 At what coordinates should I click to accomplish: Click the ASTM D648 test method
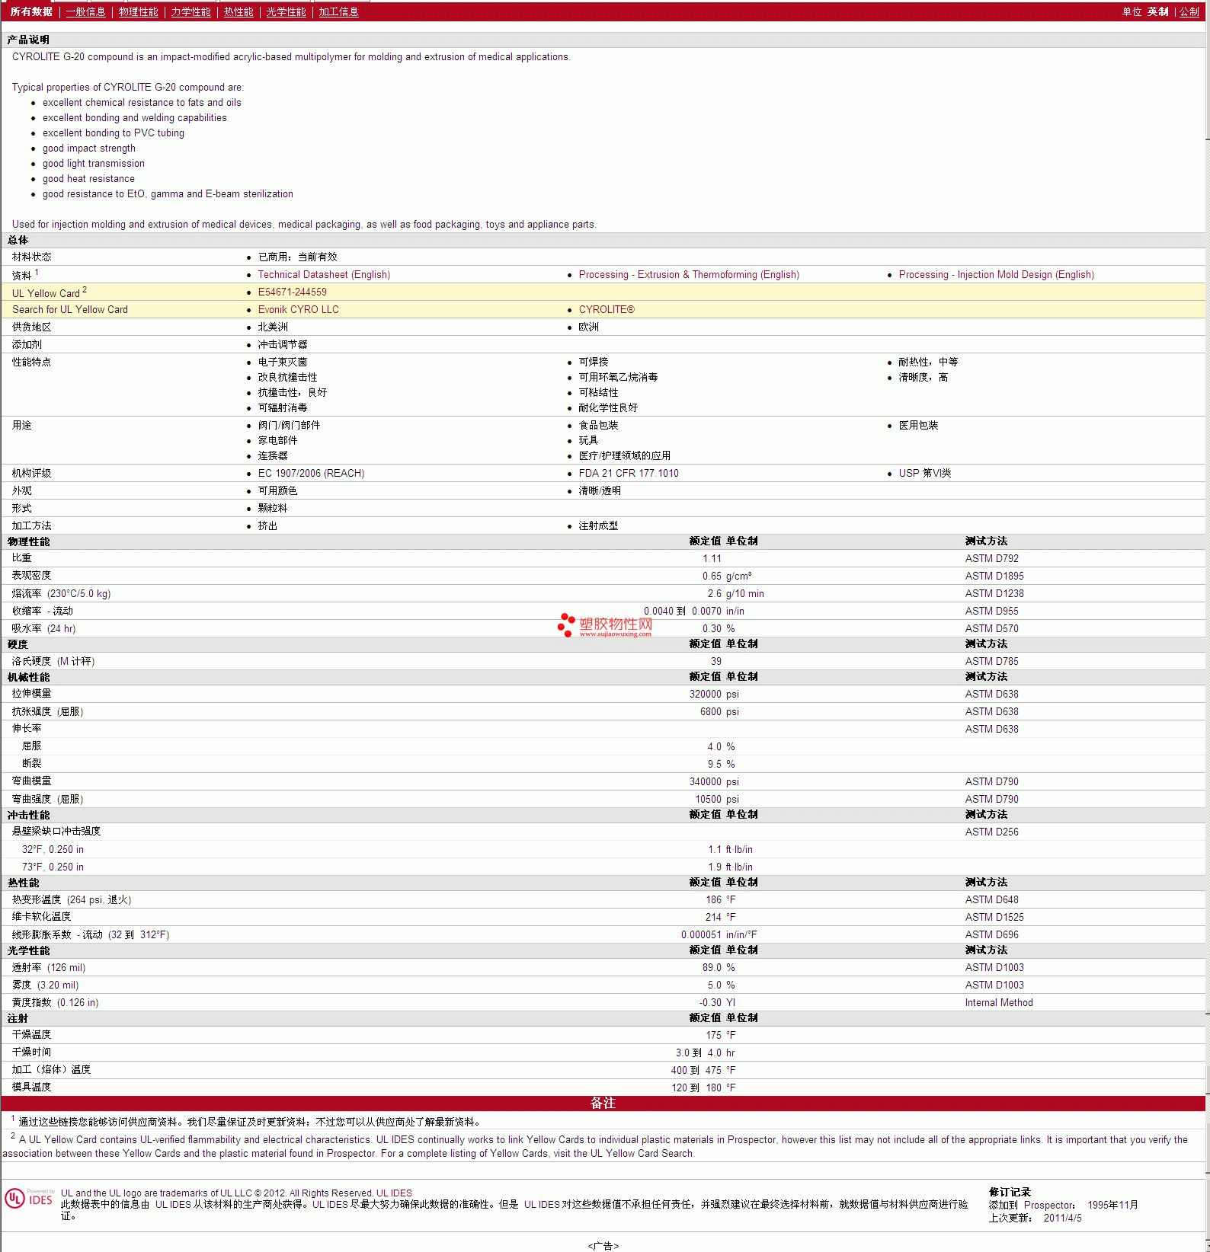tap(991, 899)
